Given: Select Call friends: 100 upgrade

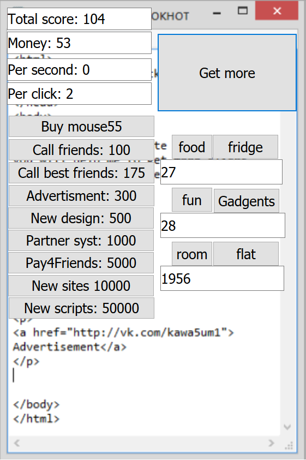Looking at the screenshot, I should click(81, 150).
